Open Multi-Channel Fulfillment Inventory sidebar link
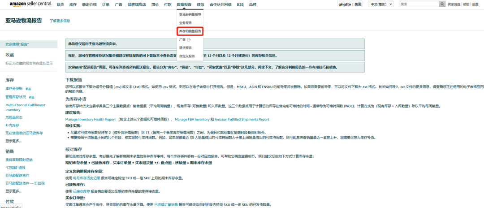484x208 pixels. point(25,108)
